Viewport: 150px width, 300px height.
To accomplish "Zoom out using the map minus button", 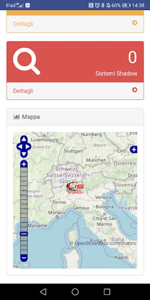I will [24, 258].
